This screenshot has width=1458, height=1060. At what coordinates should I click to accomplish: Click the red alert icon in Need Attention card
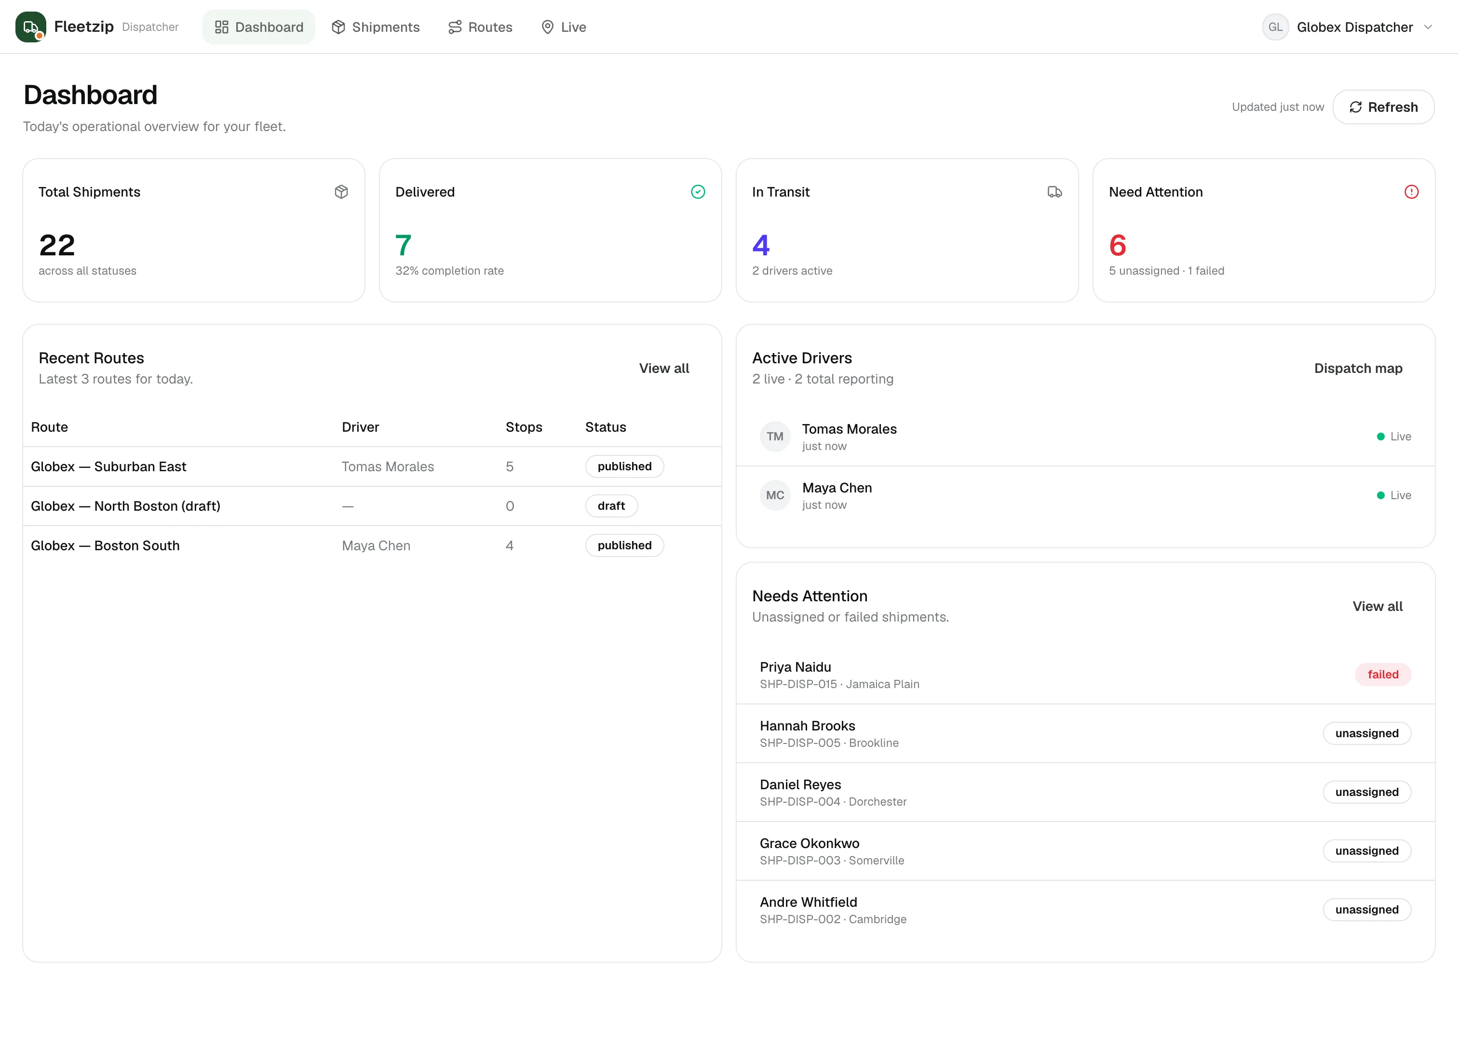[x=1412, y=192]
